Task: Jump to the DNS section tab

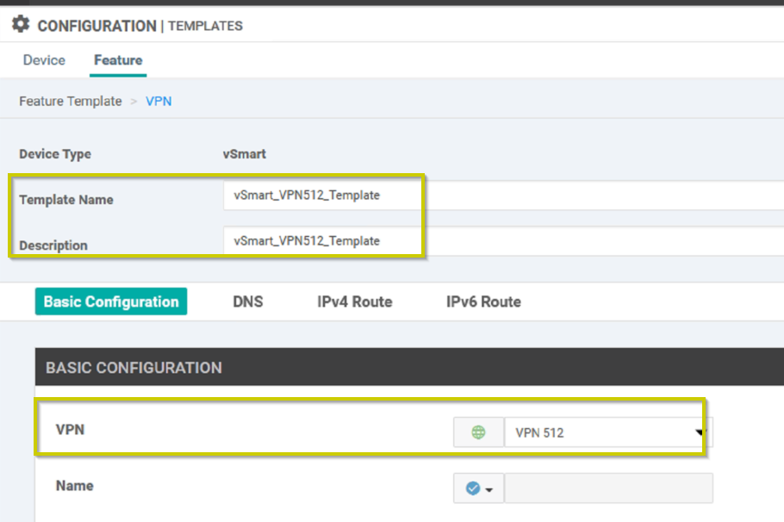Action: [x=248, y=301]
